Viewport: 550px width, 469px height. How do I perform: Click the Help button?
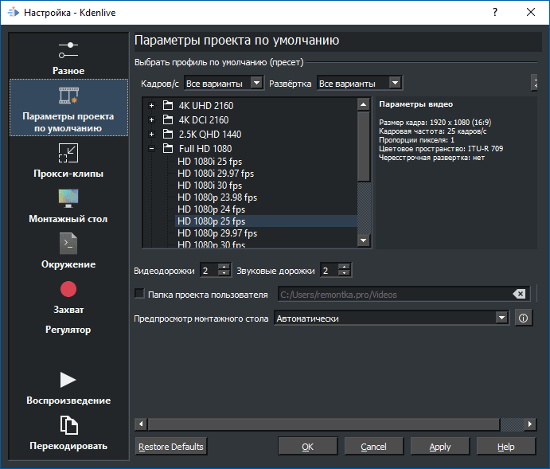[x=505, y=447]
